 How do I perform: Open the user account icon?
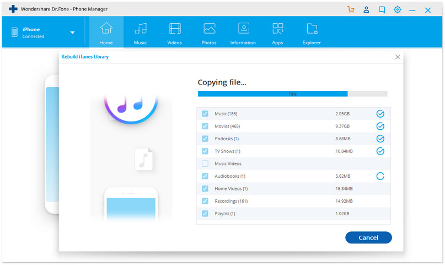pyautogui.click(x=366, y=9)
